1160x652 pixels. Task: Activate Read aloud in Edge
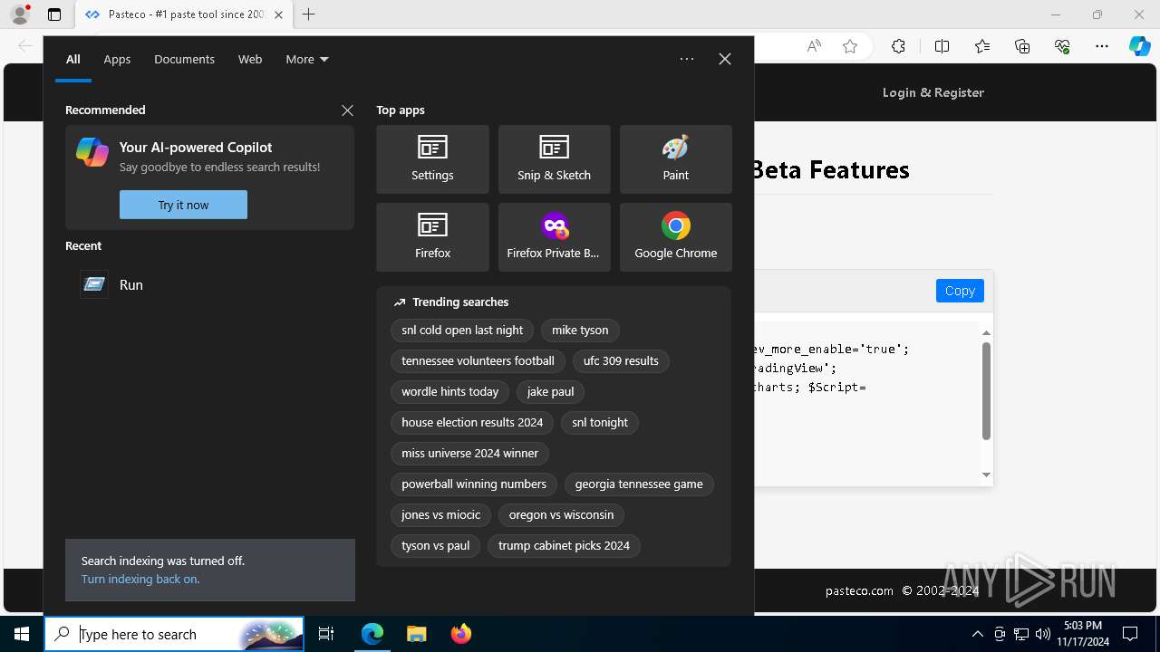click(x=814, y=46)
